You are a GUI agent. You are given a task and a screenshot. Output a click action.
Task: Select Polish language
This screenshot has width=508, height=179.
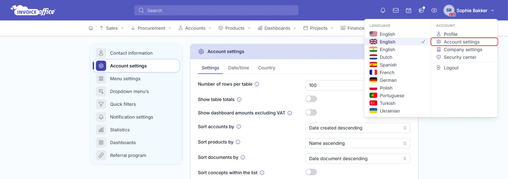click(x=397, y=88)
